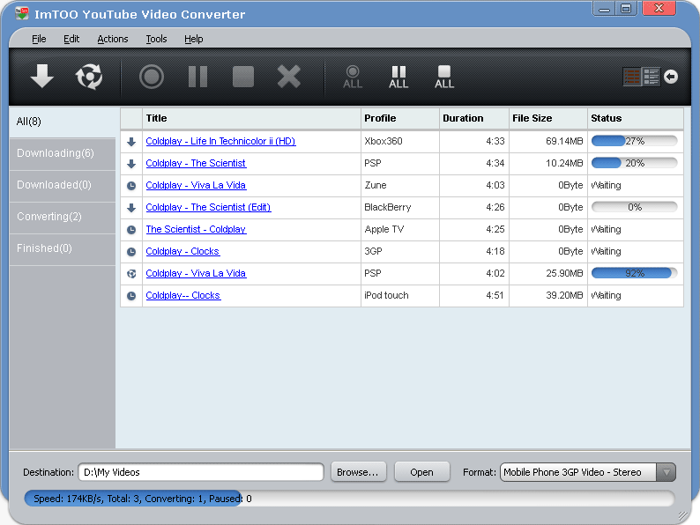The width and height of the screenshot is (700, 525).
Task: Click the 27% progress bar
Action: coord(635,142)
